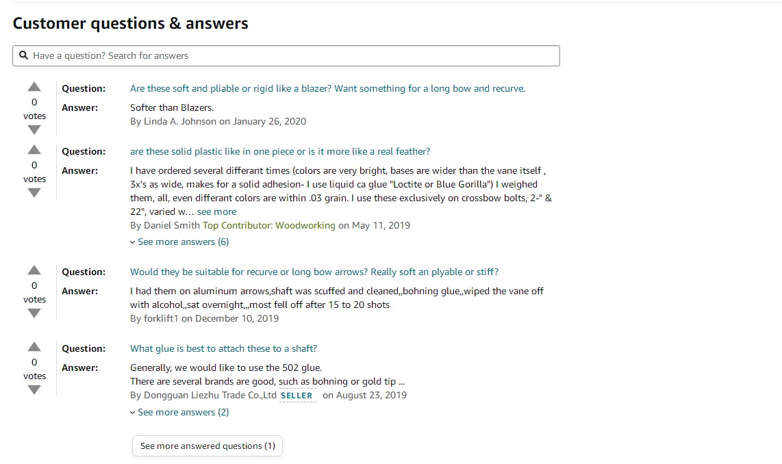The height and width of the screenshot is (464, 782).
Task: Click See more answered questions (1) button
Action: tap(207, 446)
